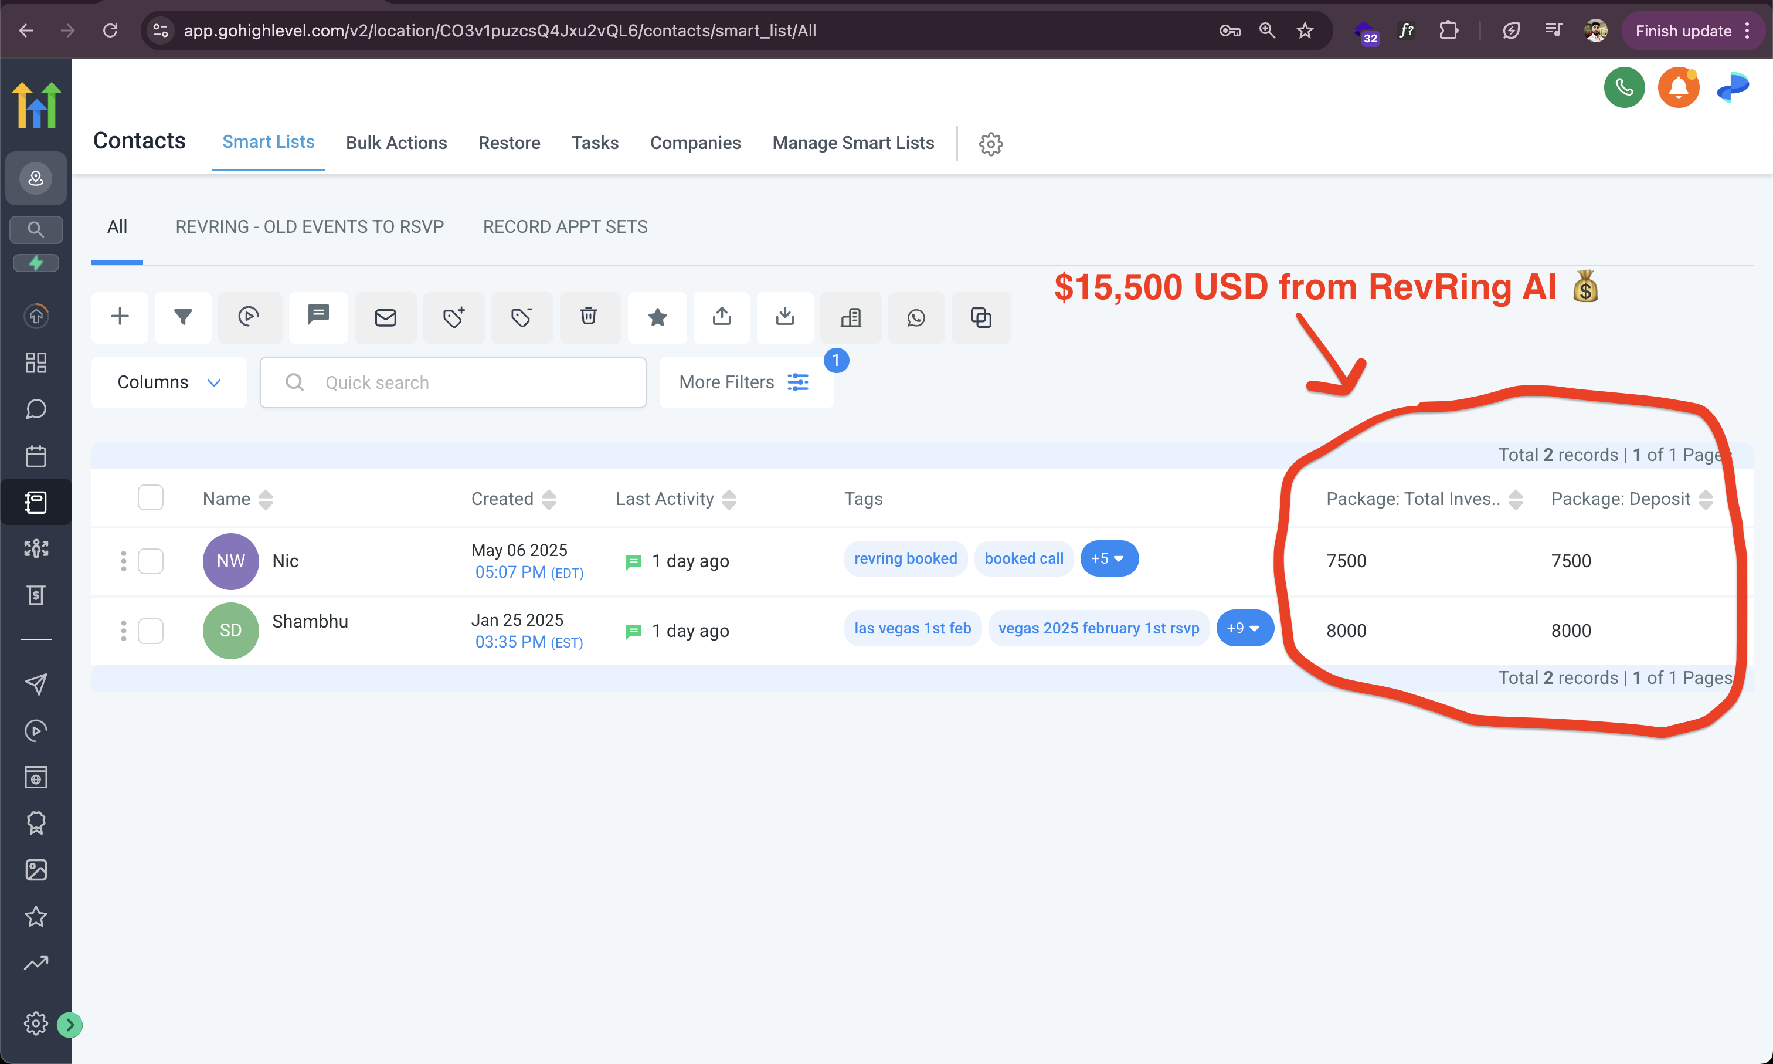Expand the +5 tags on Nic's row
The height and width of the screenshot is (1064, 1773).
1109,558
